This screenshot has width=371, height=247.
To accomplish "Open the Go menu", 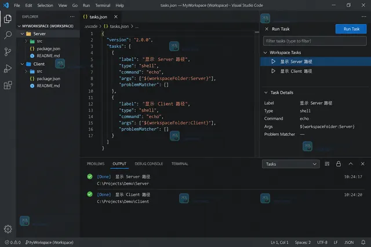I will coord(75,5).
